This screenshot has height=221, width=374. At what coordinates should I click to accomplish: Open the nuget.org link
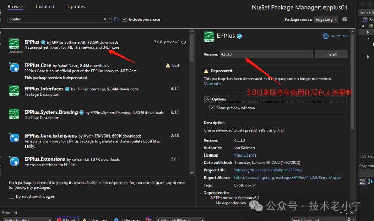click(339, 36)
